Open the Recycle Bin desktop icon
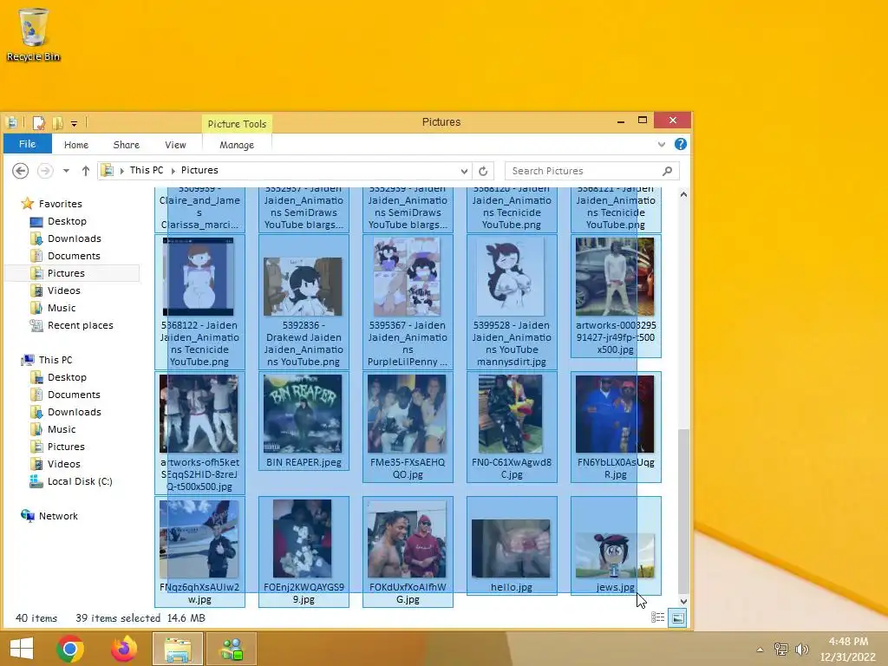Viewport: 888px width, 666px height. pyautogui.click(x=33, y=34)
